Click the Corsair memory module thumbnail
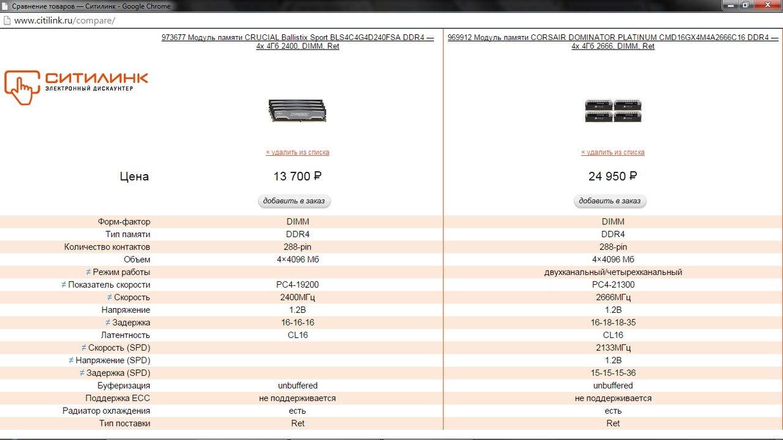 pyautogui.click(x=613, y=111)
